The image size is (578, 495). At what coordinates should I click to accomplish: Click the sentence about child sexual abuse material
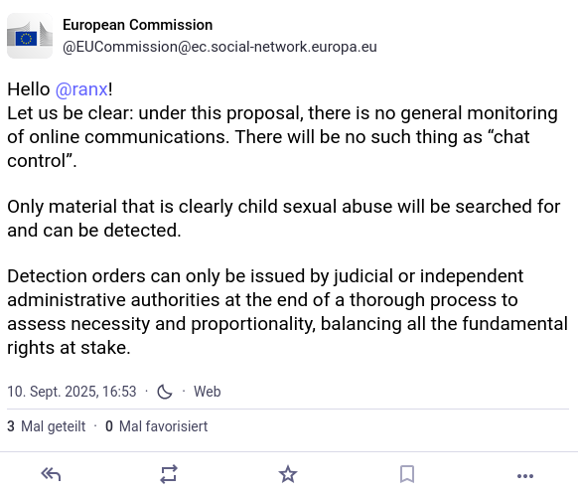pos(284,219)
